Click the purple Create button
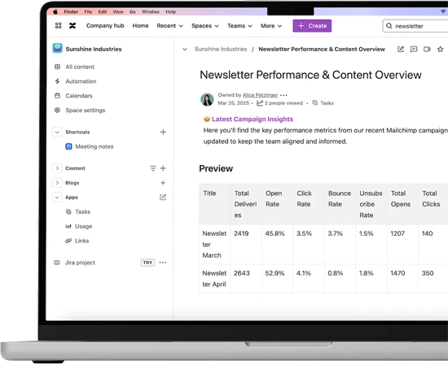448x369 pixels. point(312,26)
